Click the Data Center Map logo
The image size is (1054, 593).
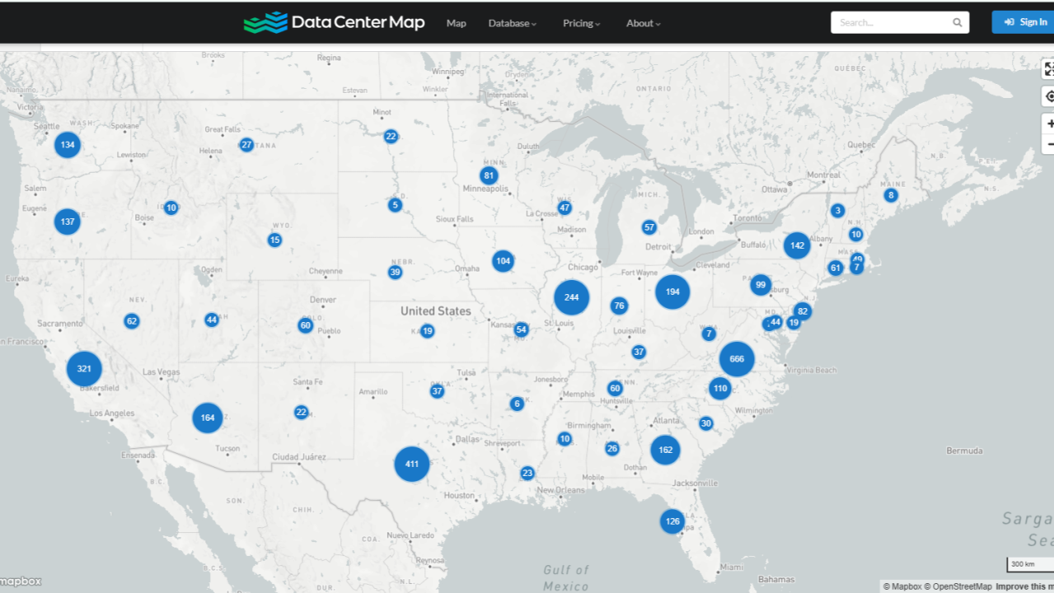coord(334,22)
